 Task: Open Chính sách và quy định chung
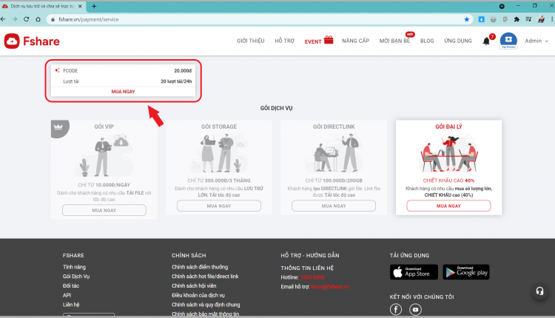click(x=206, y=305)
